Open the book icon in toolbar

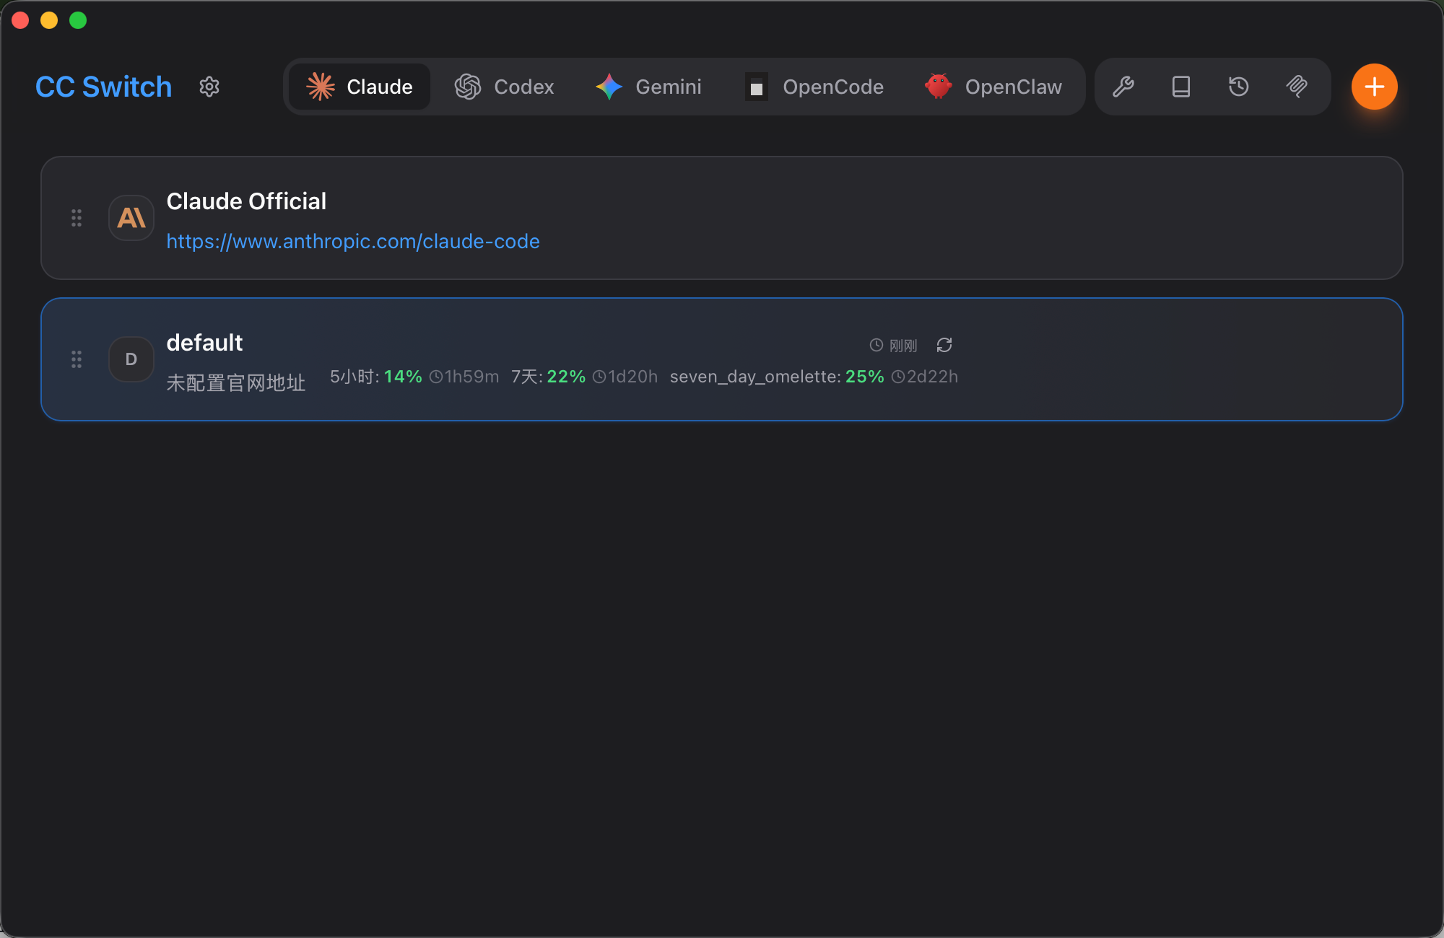pos(1181,87)
